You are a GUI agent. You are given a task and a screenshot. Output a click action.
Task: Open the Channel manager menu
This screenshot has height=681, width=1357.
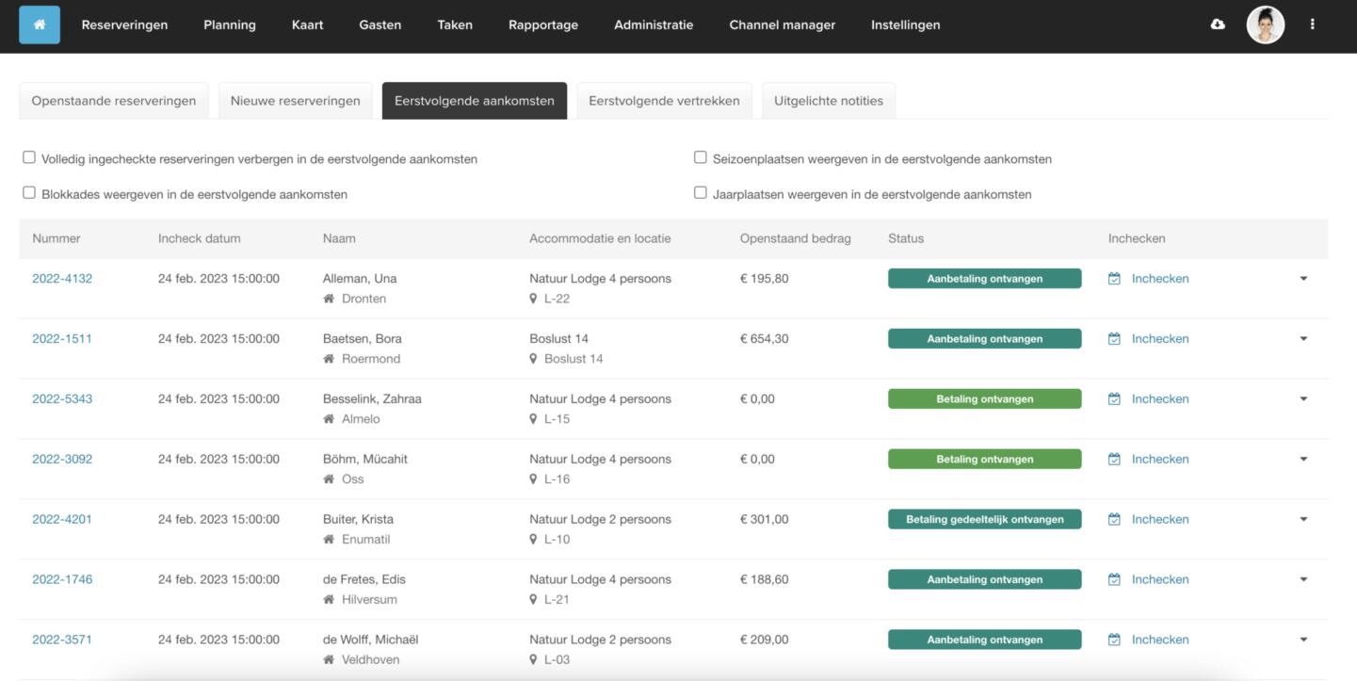pyautogui.click(x=782, y=25)
